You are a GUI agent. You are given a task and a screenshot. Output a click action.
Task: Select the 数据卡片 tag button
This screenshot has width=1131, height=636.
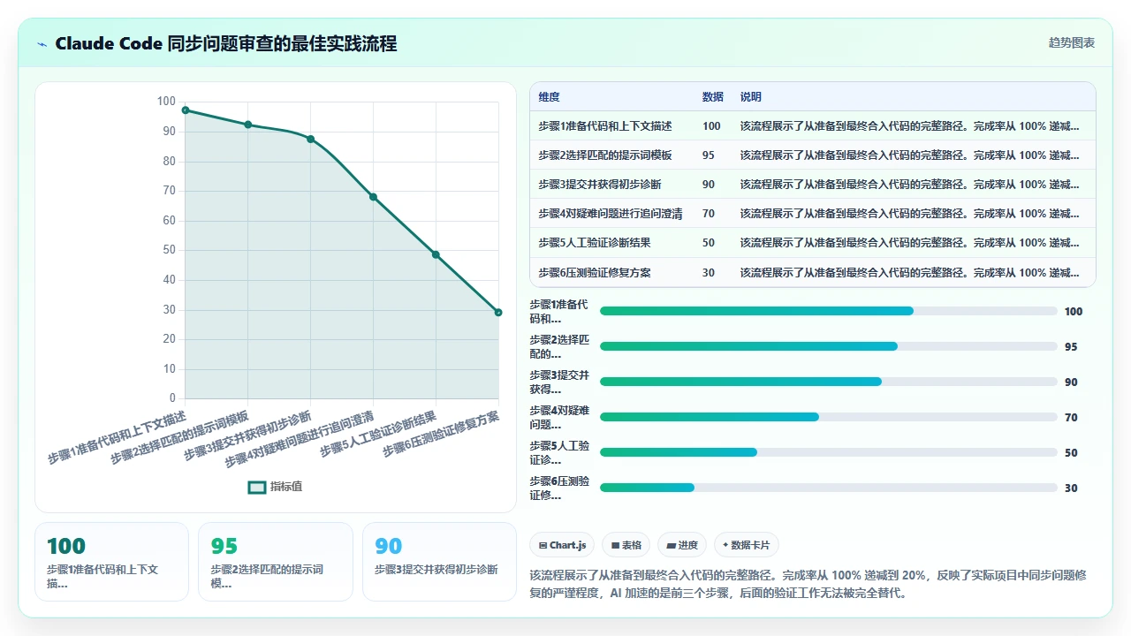click(747, 545)
